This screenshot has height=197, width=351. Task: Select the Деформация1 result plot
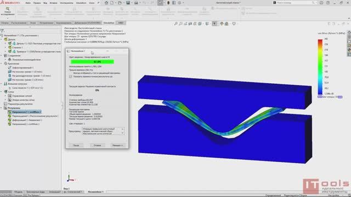coord(25,120)
